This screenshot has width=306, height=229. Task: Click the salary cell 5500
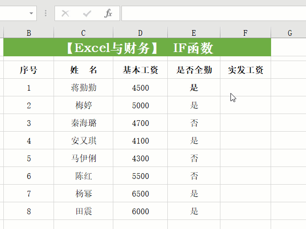[x=140, y=176]
